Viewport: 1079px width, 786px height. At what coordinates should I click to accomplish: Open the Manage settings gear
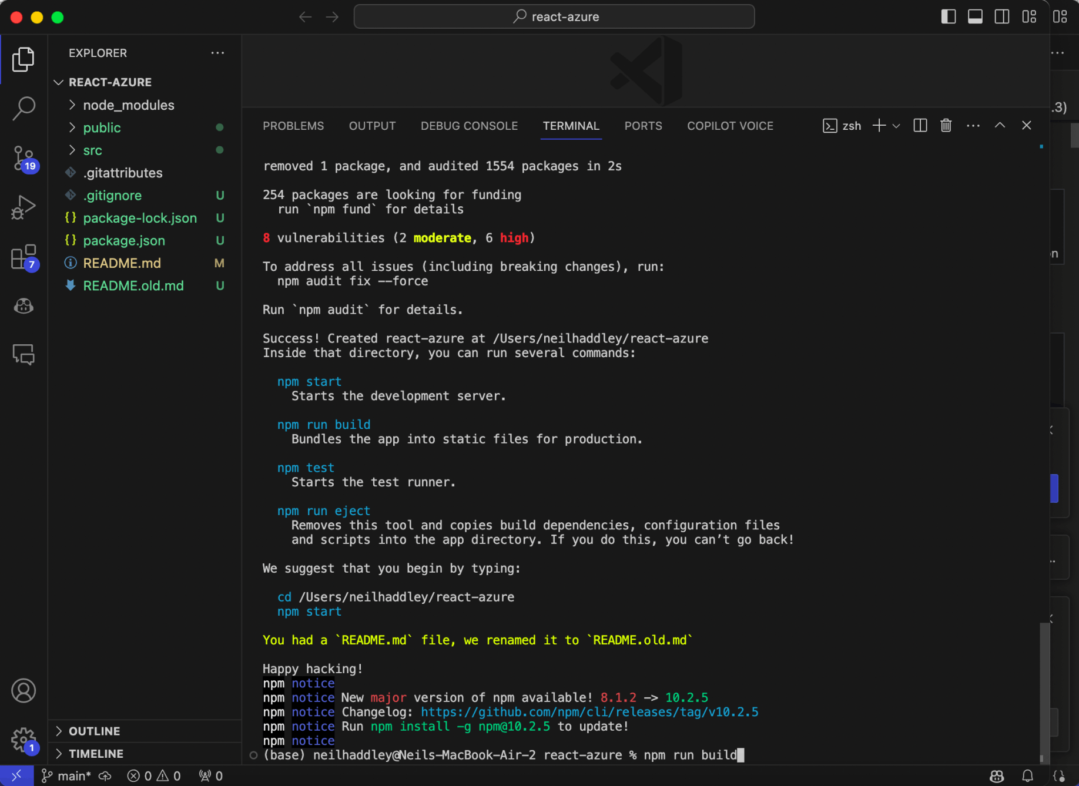click(24, 740)
